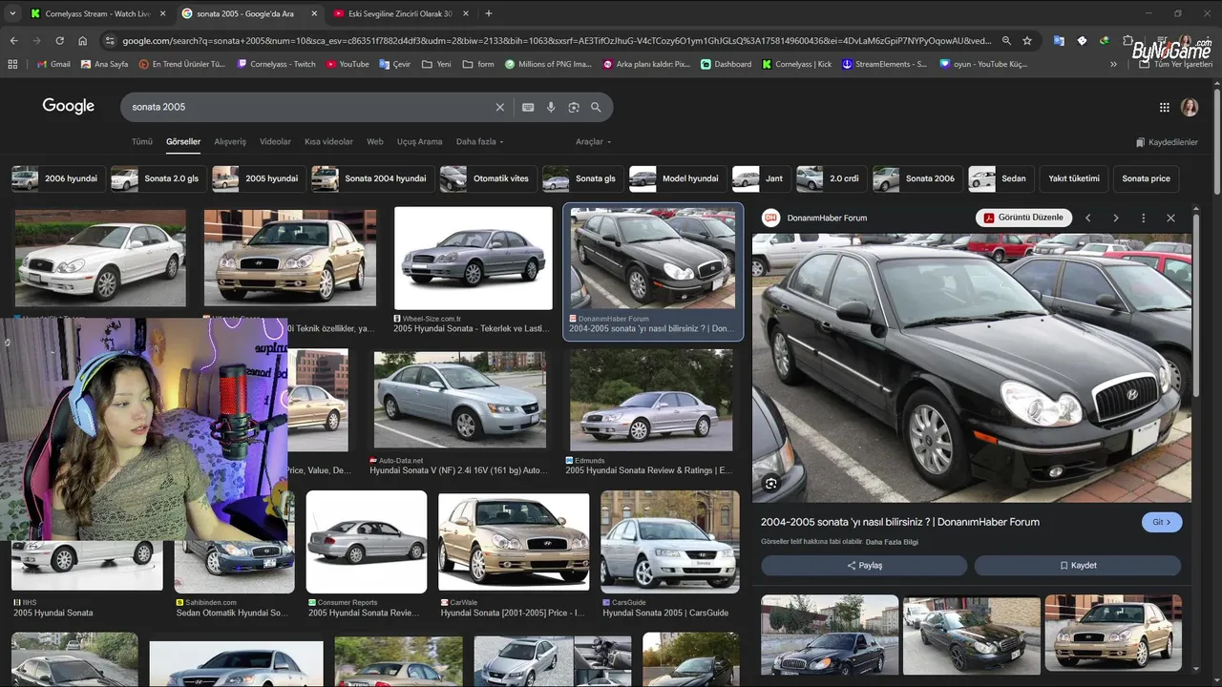Select the 2006 hyundai filter chip
Image resolution: width=1222 pixels, height=687 pixels.
pyautogui.click(x=57, y=178)
